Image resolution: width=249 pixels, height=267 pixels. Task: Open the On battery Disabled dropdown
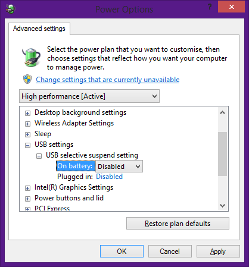pos(119,167)
